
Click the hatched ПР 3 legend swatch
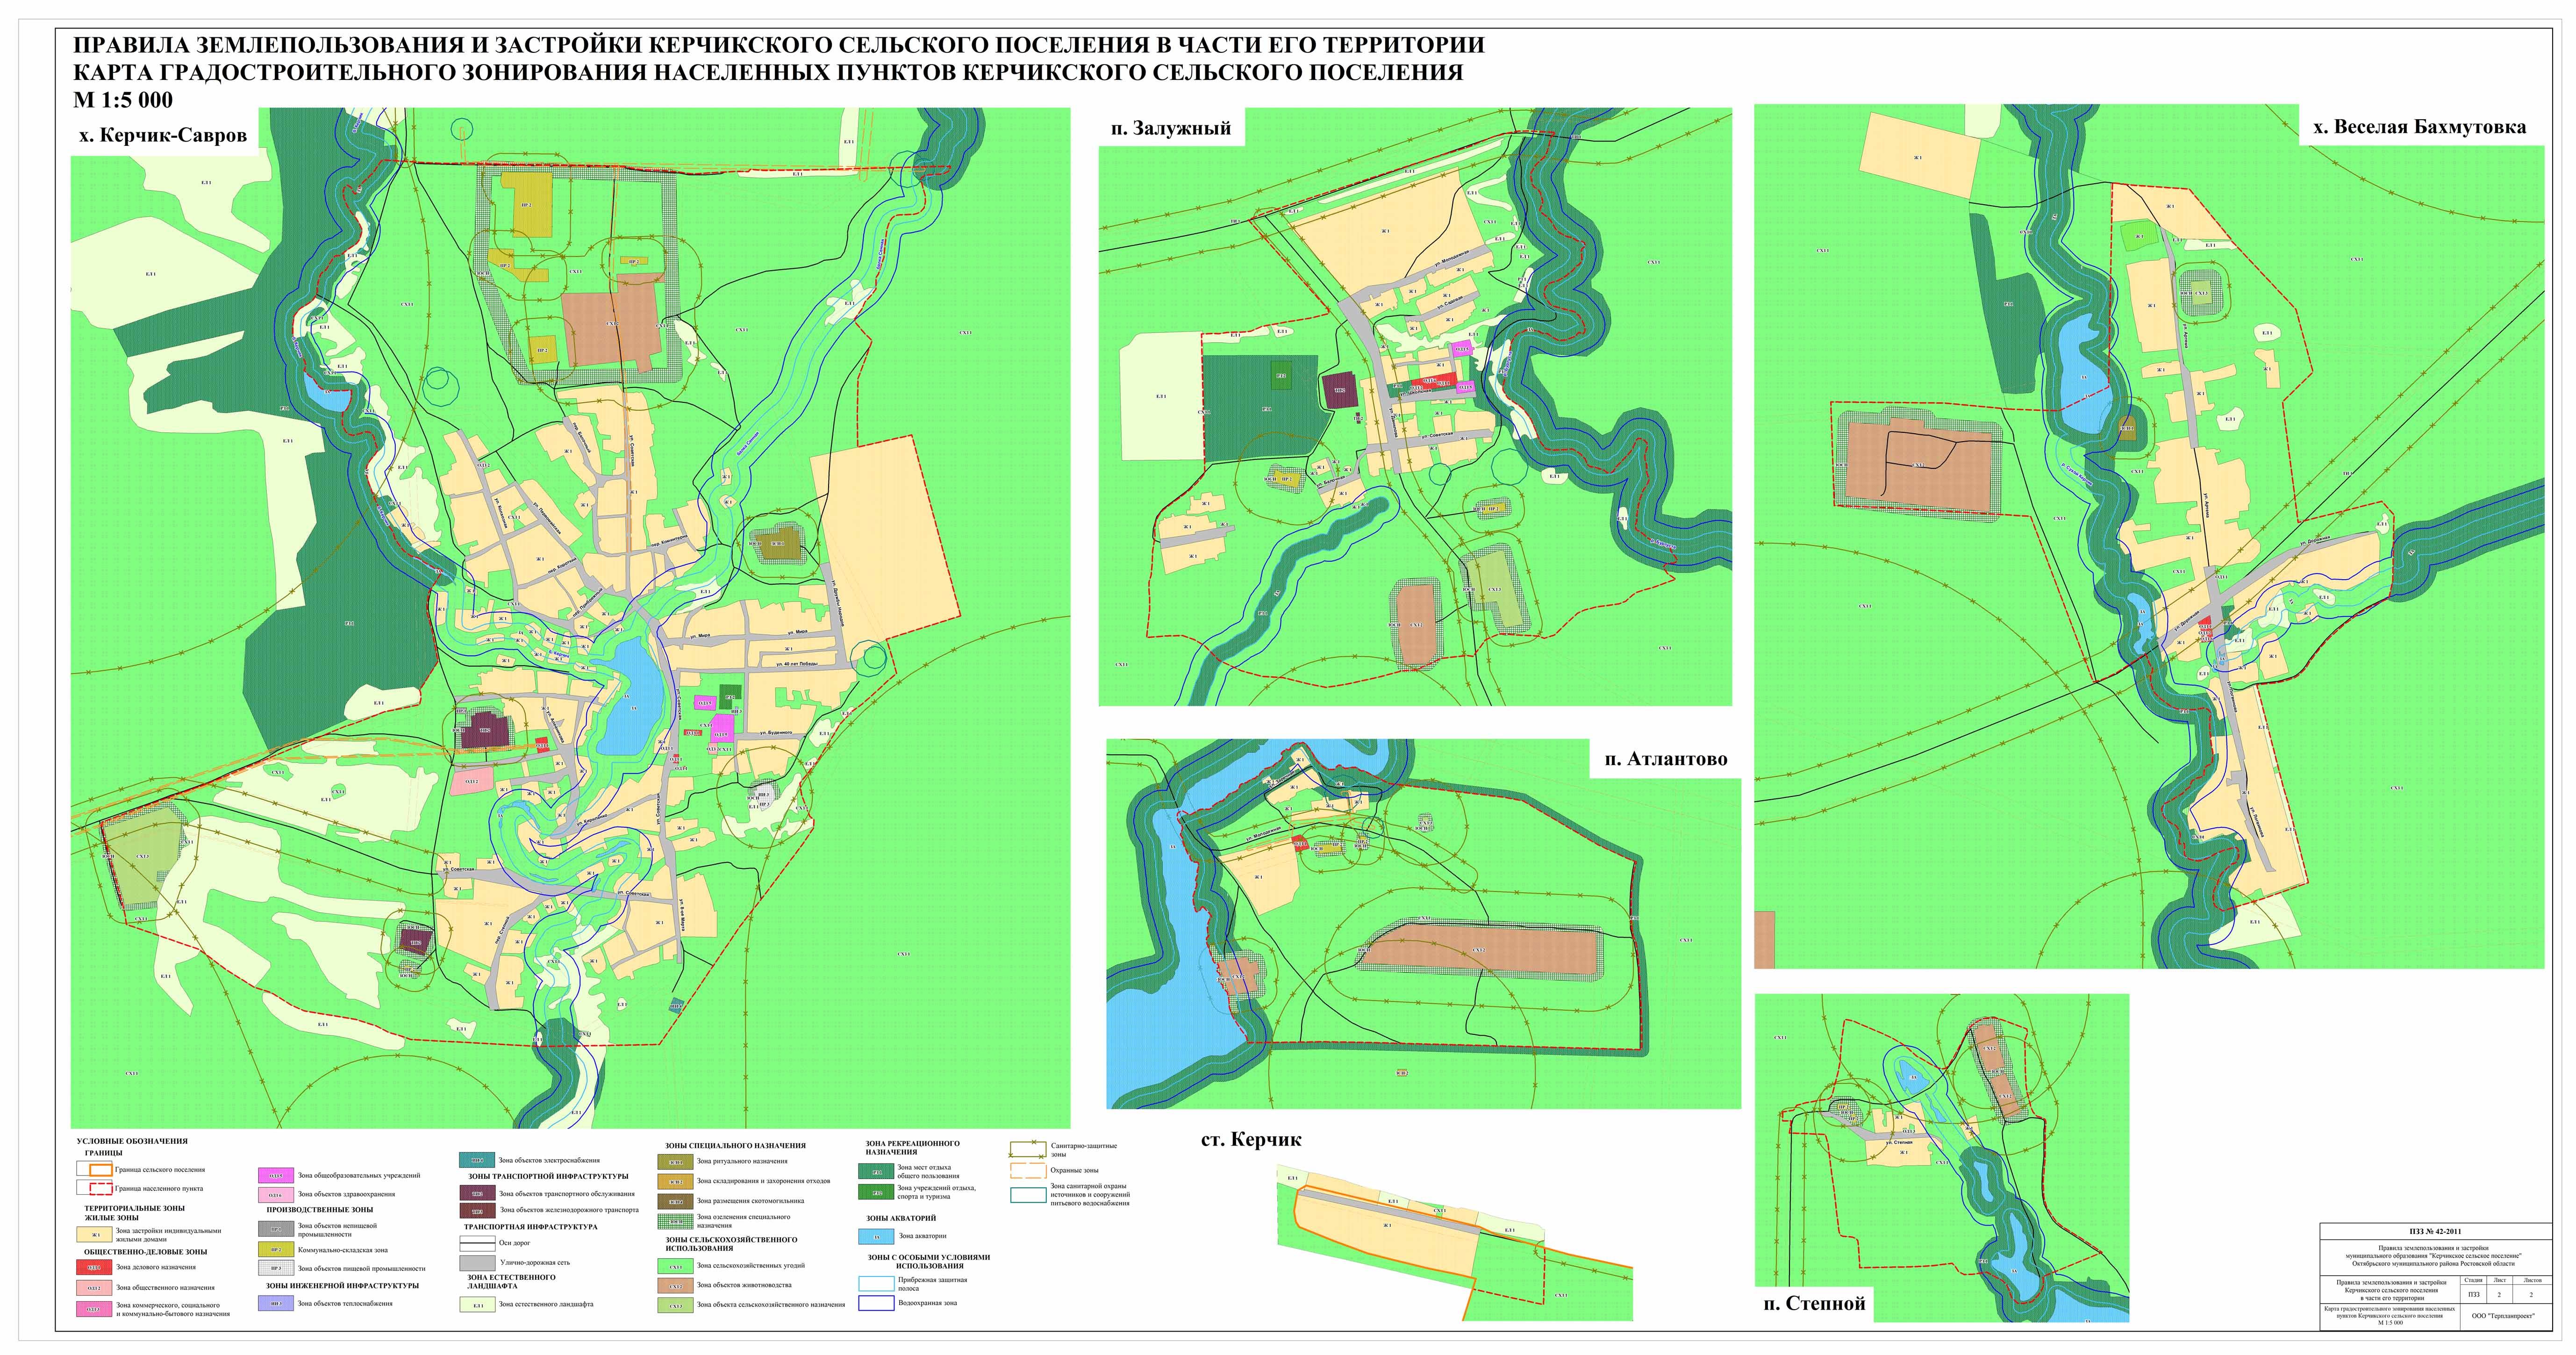(276, 1268)
